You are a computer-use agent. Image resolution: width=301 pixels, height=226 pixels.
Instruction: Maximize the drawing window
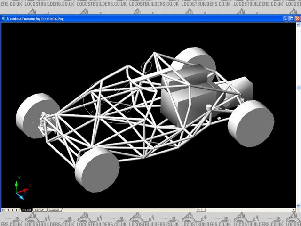click(x=292, y=19)
